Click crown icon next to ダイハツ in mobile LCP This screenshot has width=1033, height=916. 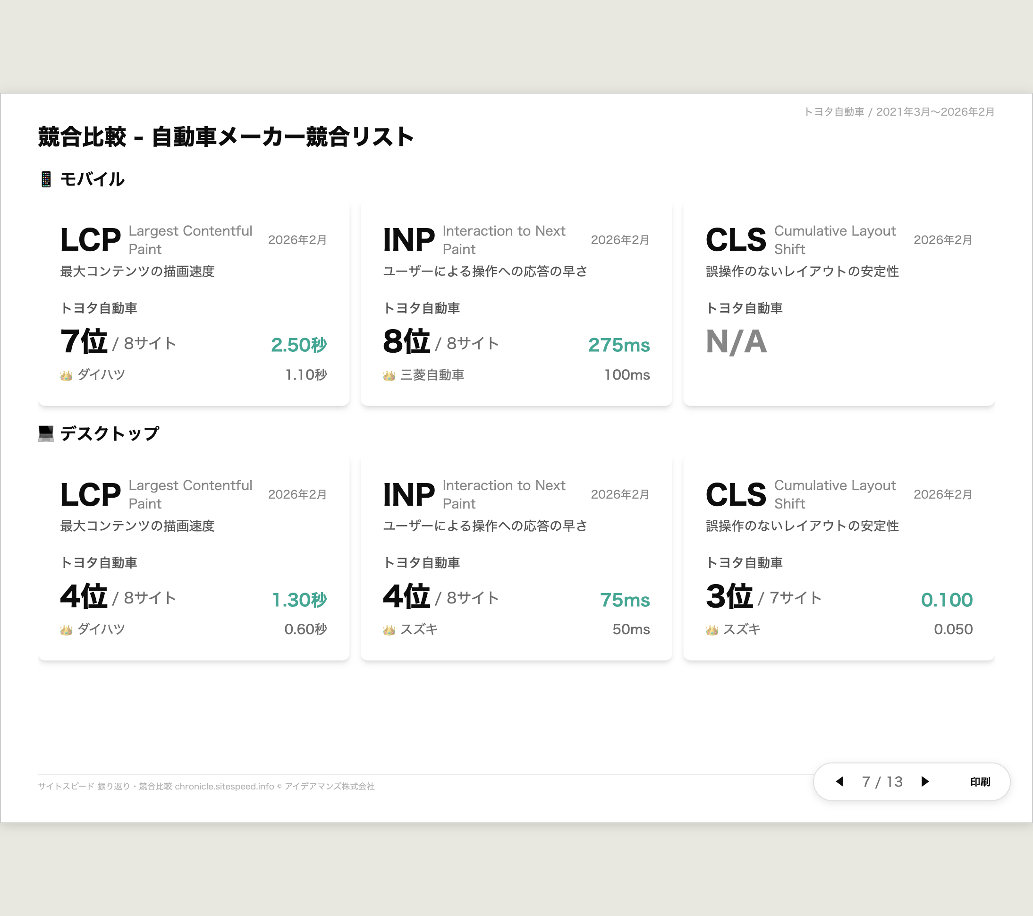point(66,375)
